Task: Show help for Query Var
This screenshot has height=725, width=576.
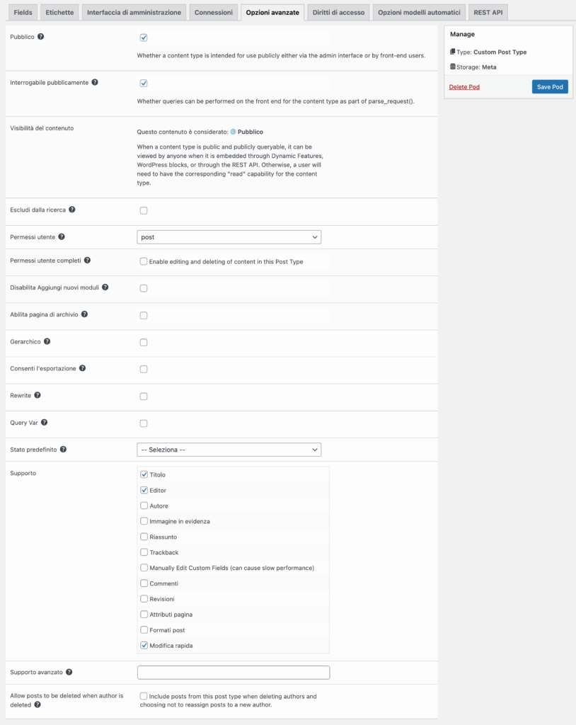Action: tap(45, 422)
